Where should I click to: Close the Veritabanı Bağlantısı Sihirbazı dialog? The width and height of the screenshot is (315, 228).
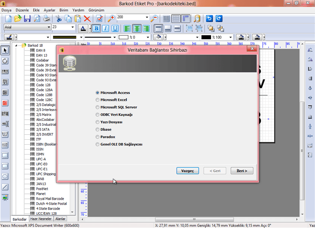click(252, 49)
